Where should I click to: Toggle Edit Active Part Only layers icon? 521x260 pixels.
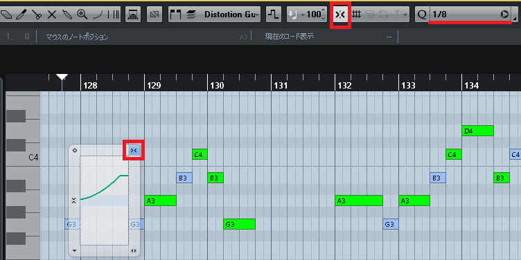[191, 15]
